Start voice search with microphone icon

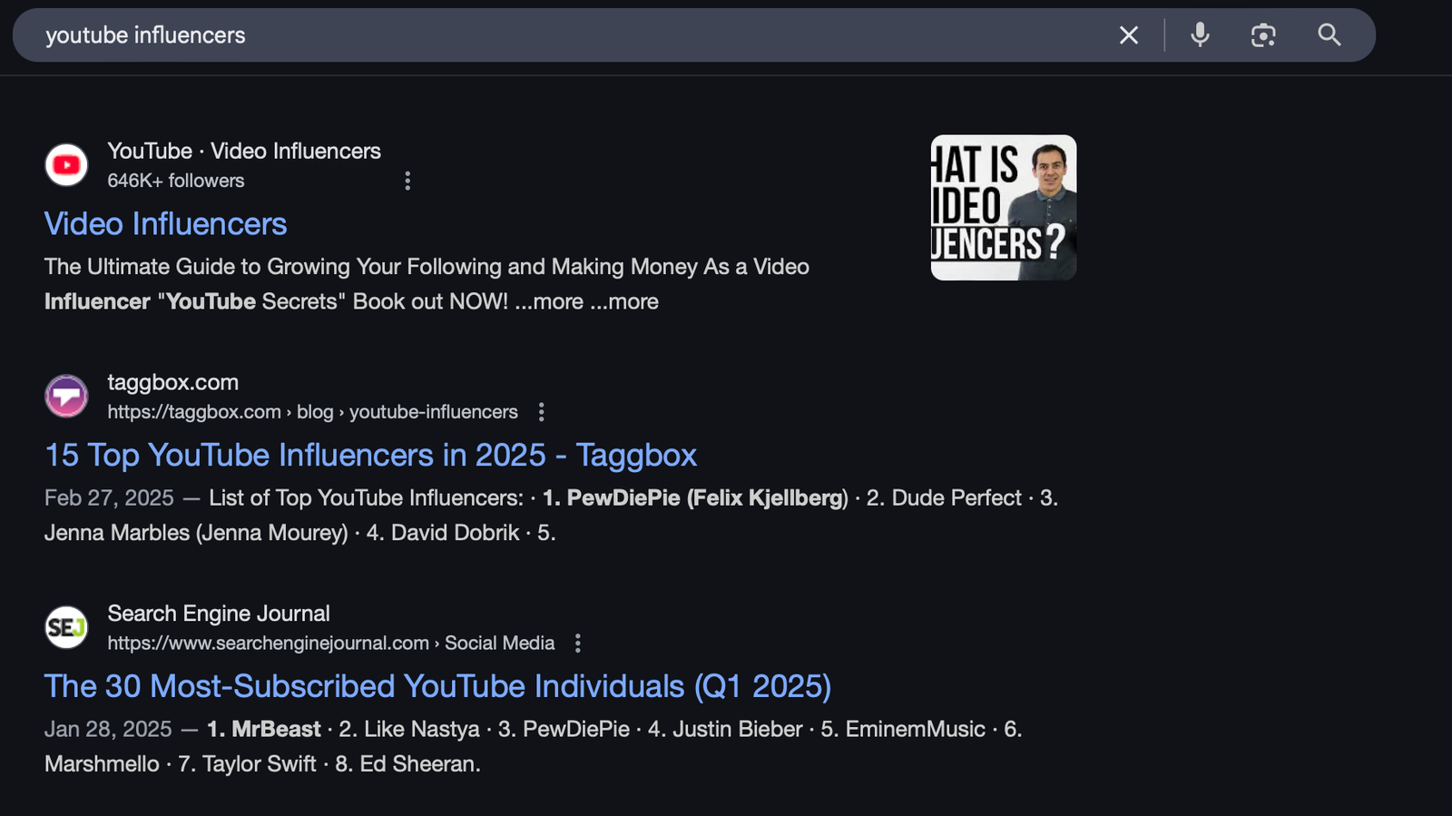click(x=1200, y=35)
